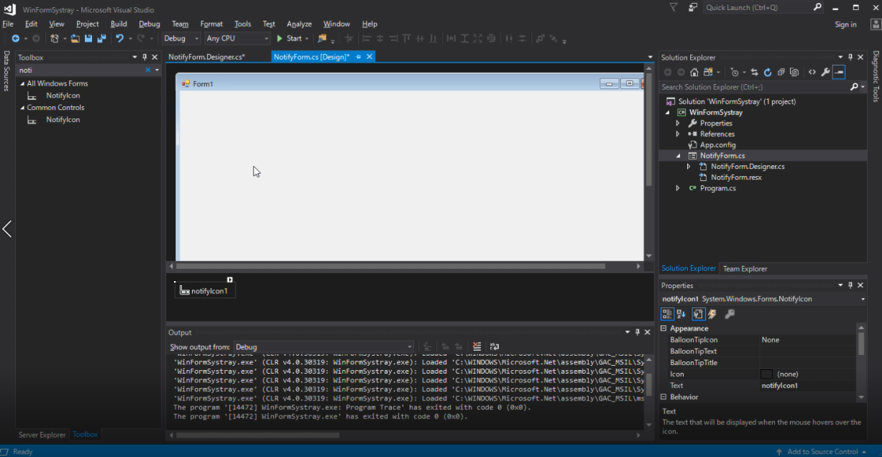
Task: Open the Diagnostic Tools side tab
Action: [x=876, y=76]
